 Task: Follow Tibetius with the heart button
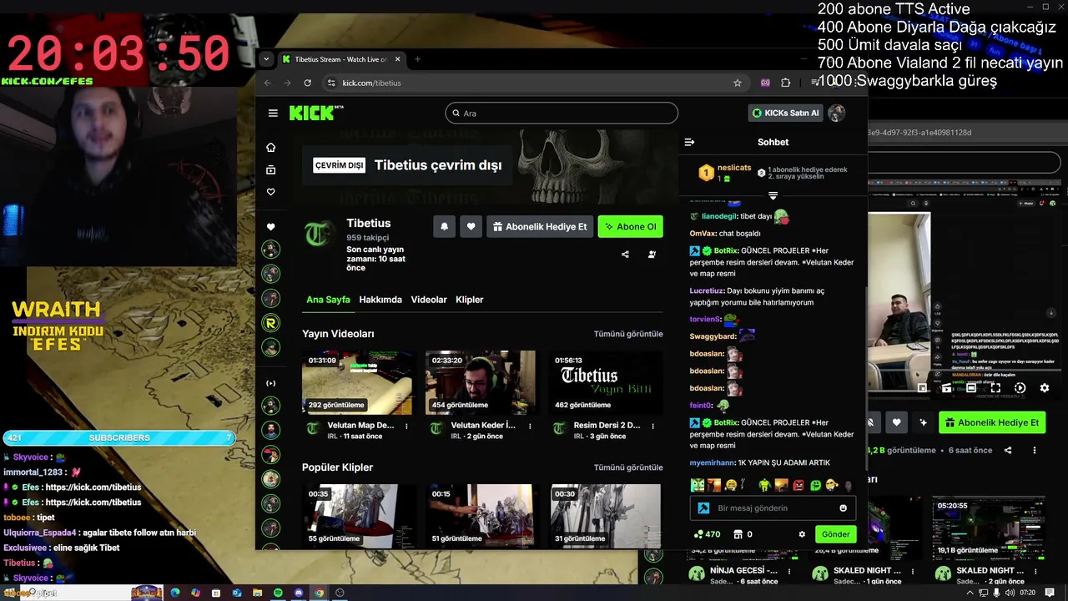point(471,226)
